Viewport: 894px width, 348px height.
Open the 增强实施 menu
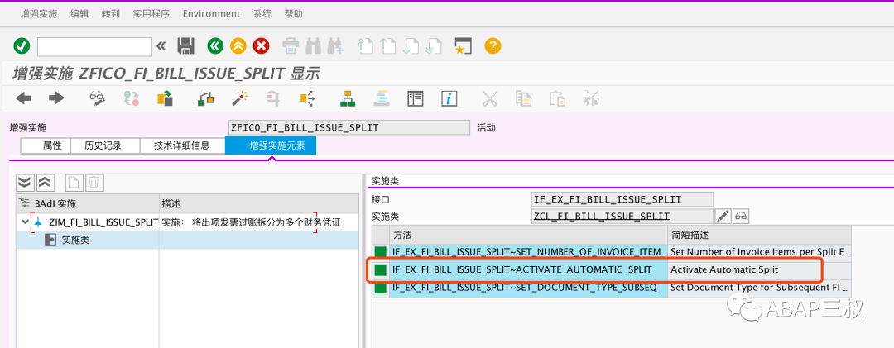click(x=39, y=14)
